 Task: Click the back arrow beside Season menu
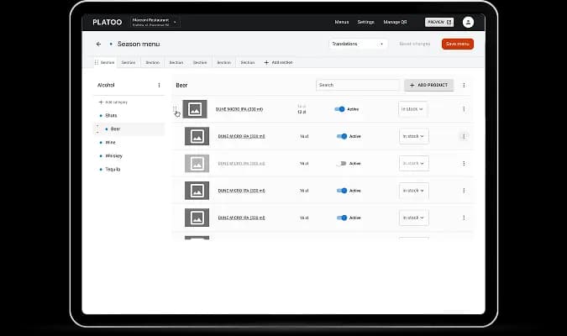point(98,44)
